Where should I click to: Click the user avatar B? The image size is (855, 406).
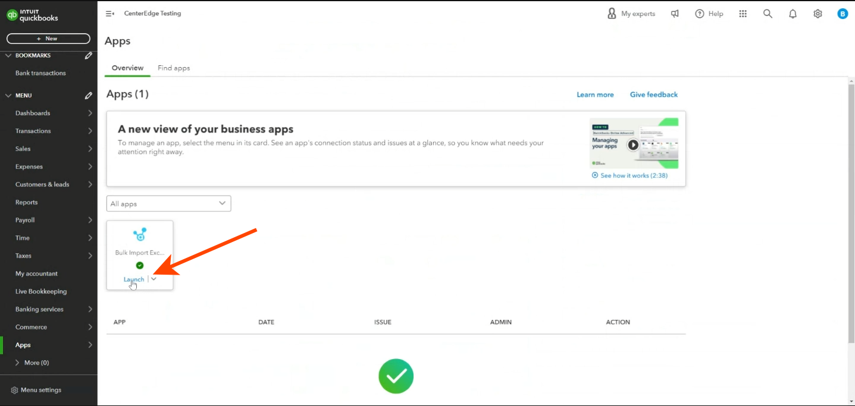(x=843, y=14)
